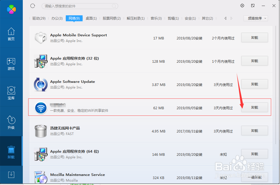This screenshot has width=280, height=185.
Task: Click the Apple Mobile Device Support icon
Action: click(x=41, y=38)
